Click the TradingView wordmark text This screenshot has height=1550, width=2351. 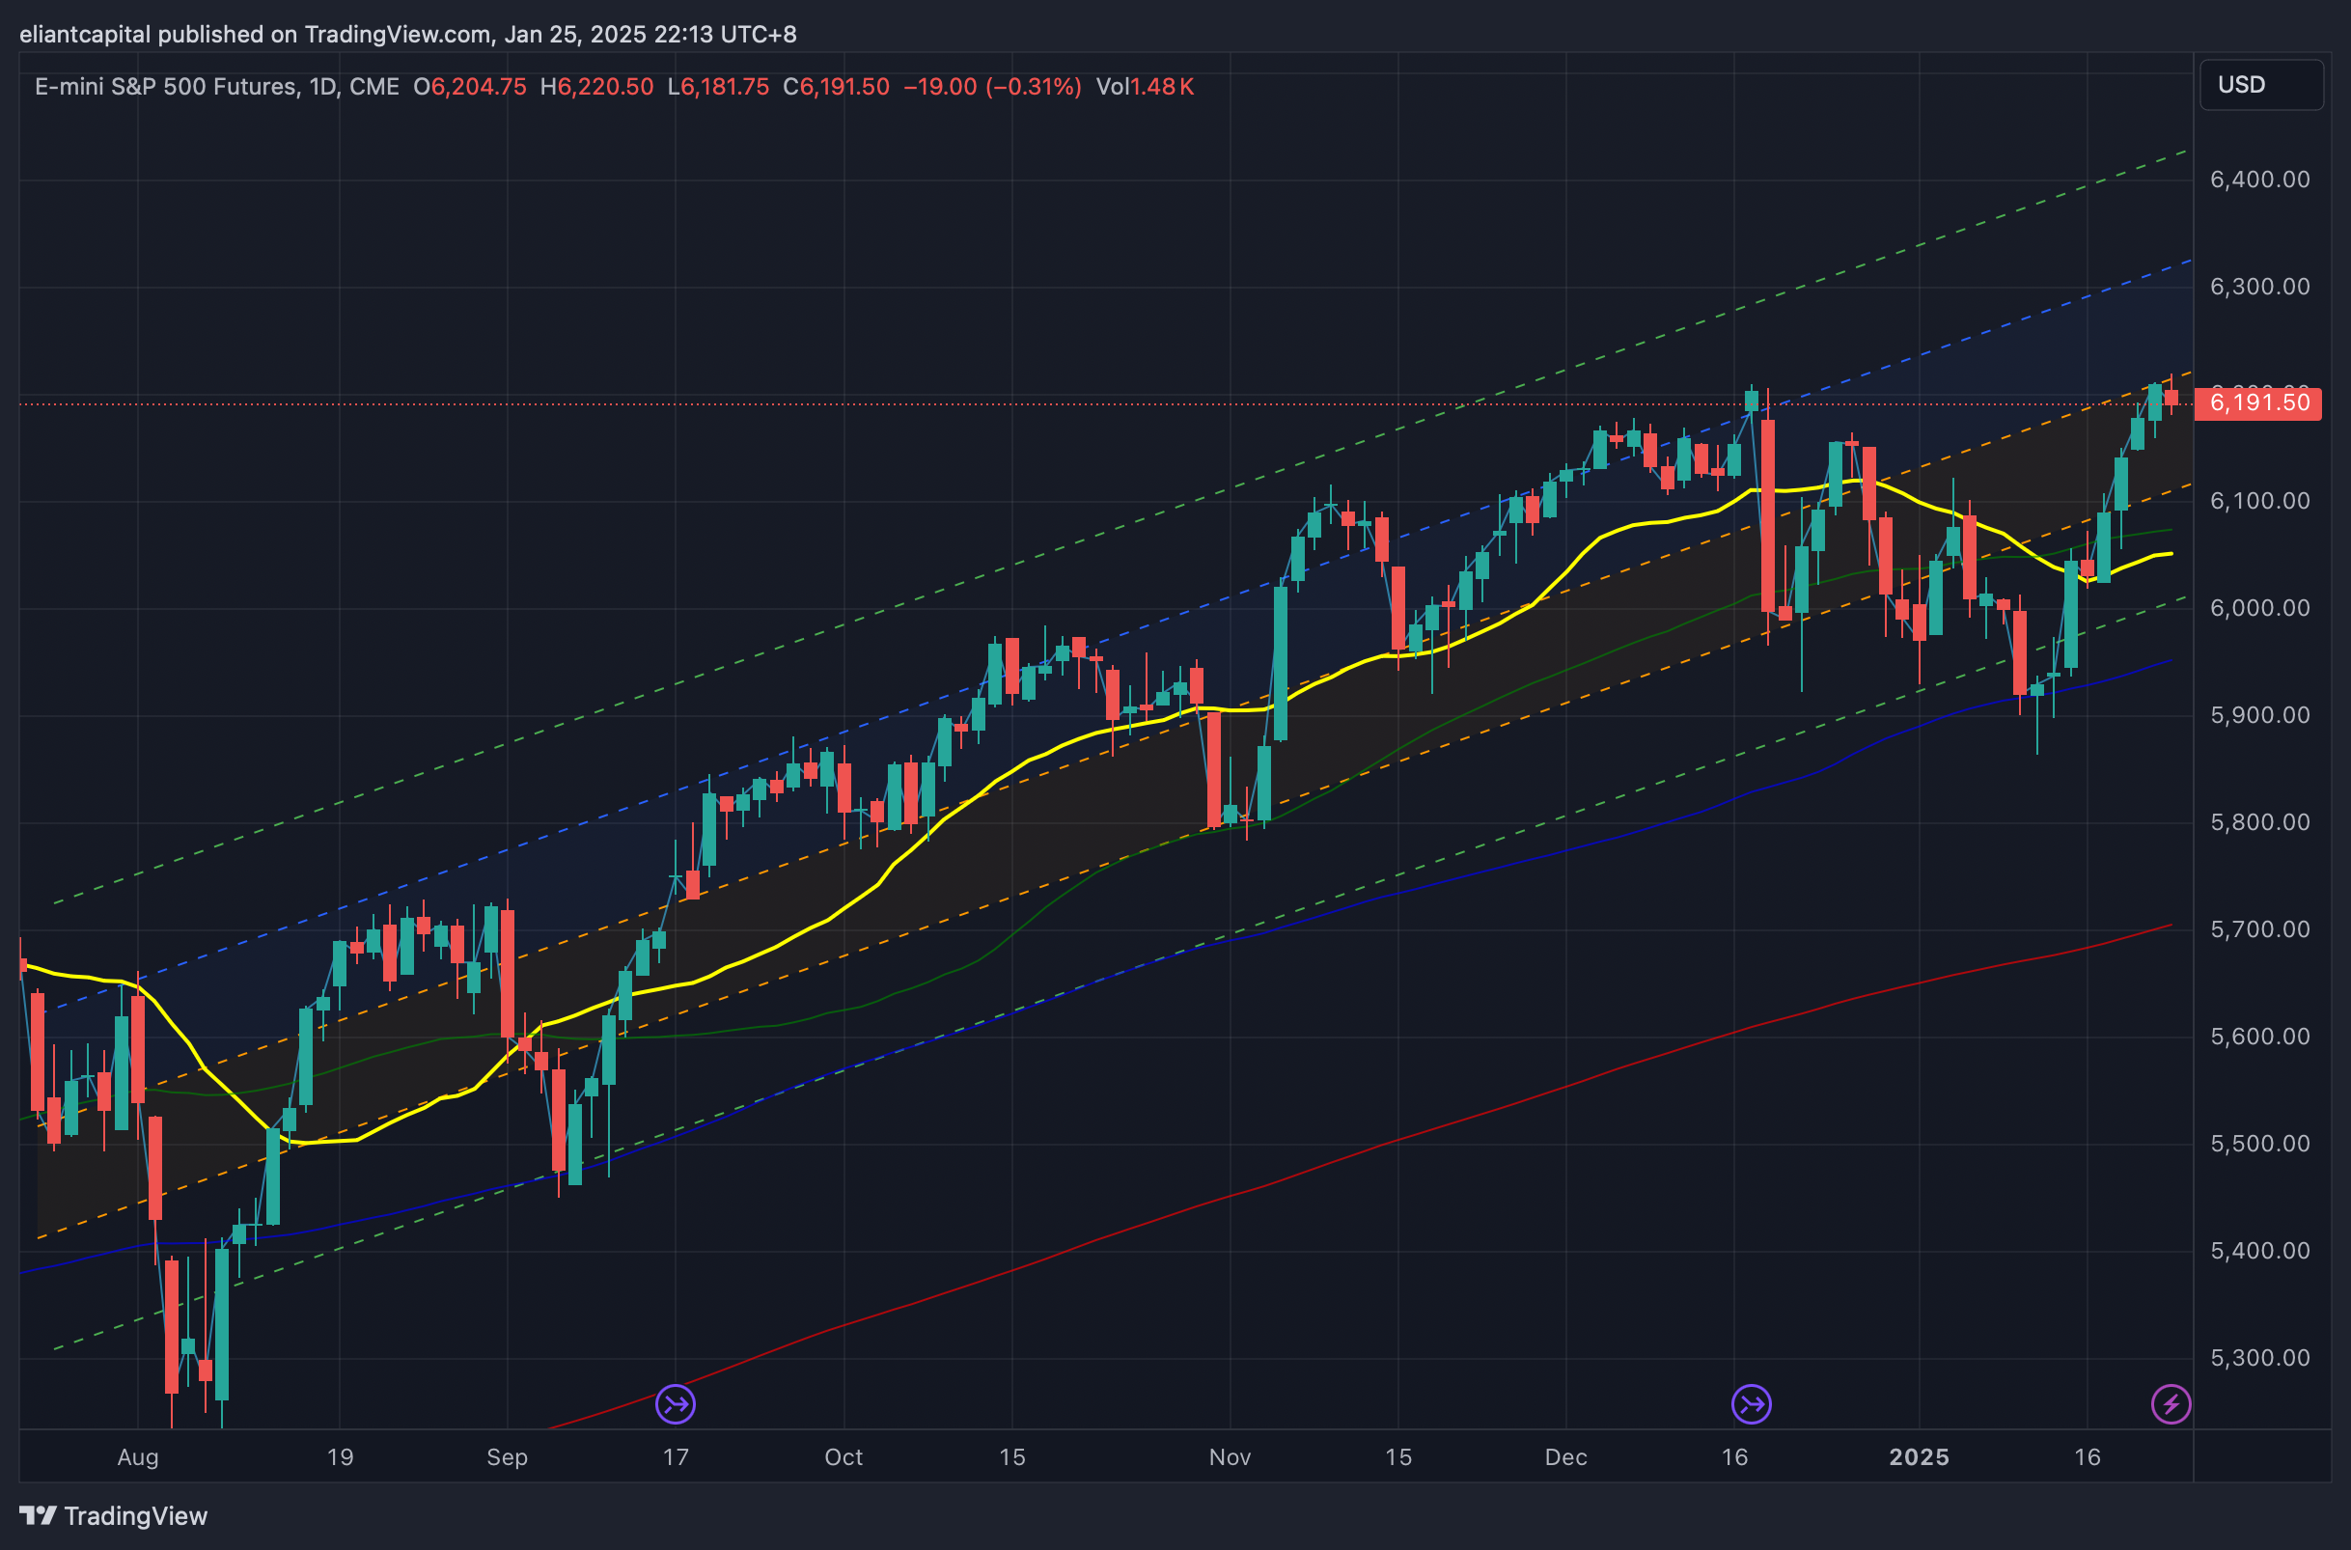pos(135,1516)
